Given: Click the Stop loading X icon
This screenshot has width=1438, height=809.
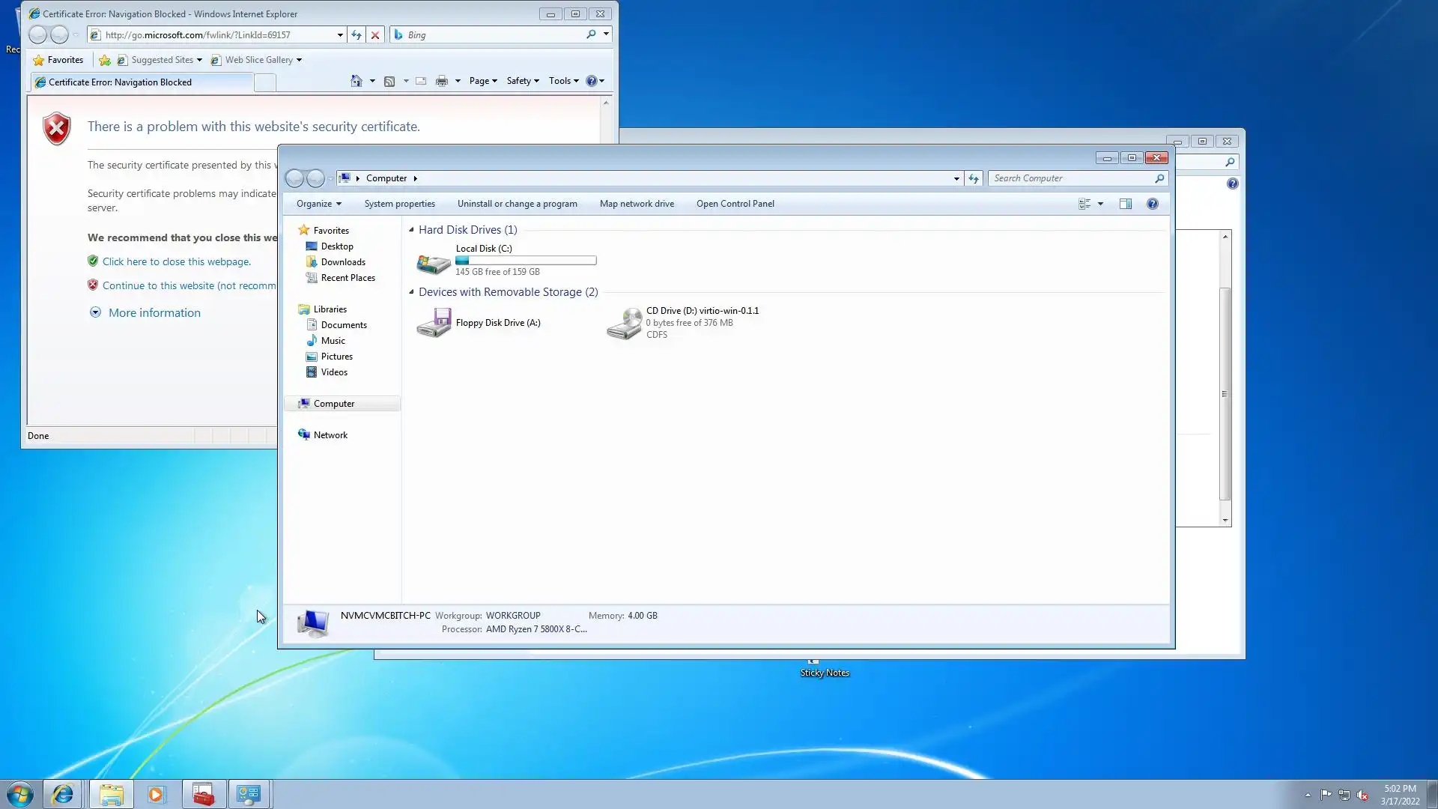Looking at the screenshot, I should tap(375, 35).
